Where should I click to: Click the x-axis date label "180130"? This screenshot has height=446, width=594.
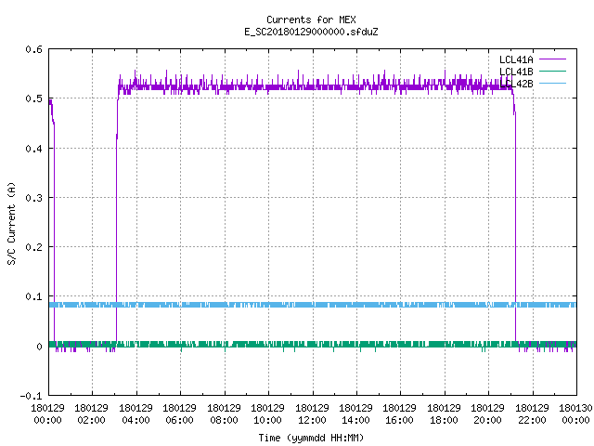(x=575, y=408)
